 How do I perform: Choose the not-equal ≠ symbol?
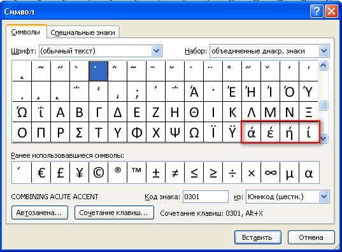[x=175, y=172]
